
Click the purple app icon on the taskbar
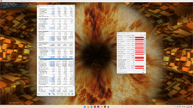[x=98, y=107]
